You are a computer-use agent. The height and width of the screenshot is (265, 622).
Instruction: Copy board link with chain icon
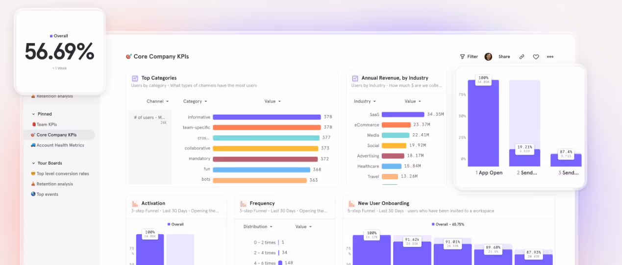click(522, 57)
